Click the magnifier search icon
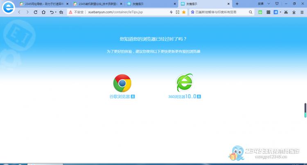The image size is (307, 165). click(251, 12)
